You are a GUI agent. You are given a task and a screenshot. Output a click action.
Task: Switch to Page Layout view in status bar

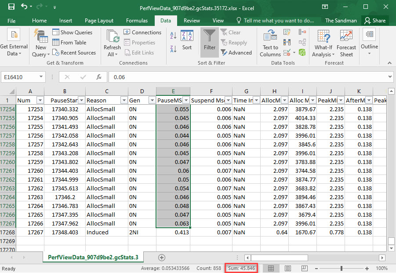pos(287,268)
